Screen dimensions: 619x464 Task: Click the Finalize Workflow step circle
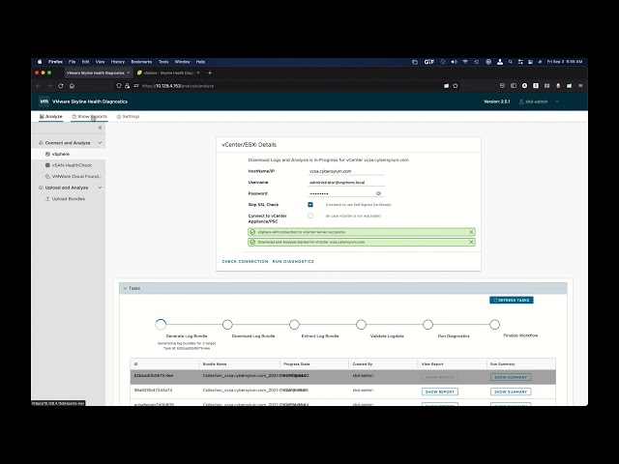pyautogui.click(x=494, y=325)
